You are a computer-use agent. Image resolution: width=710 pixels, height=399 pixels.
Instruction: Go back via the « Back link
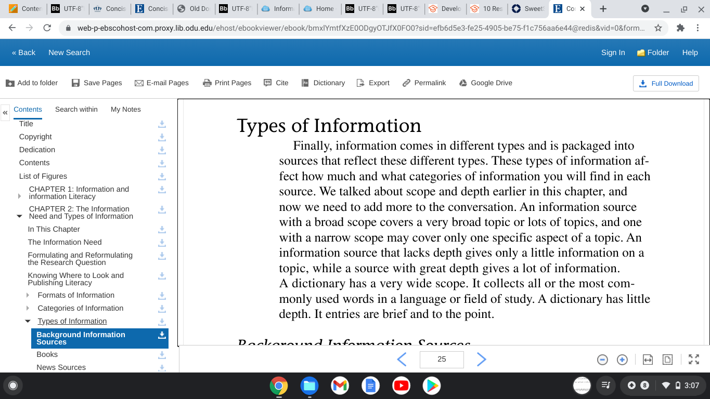23,52
